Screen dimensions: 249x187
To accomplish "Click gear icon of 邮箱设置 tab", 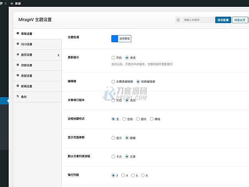I will point(18,86).
